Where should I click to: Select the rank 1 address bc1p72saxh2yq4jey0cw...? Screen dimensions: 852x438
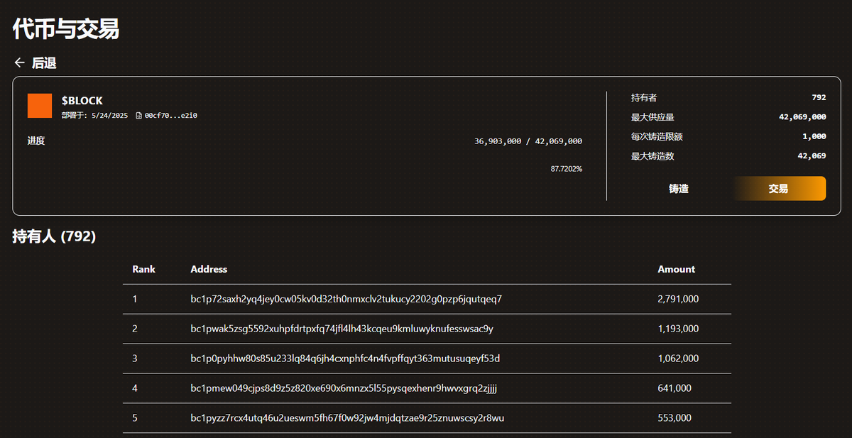click(346, 299)
